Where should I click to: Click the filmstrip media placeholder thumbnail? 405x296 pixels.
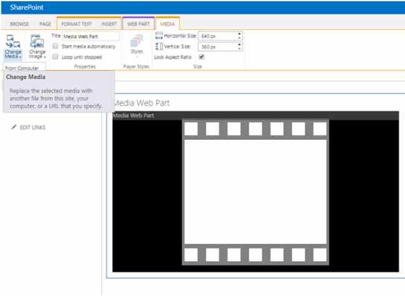(x=255, y=192)
